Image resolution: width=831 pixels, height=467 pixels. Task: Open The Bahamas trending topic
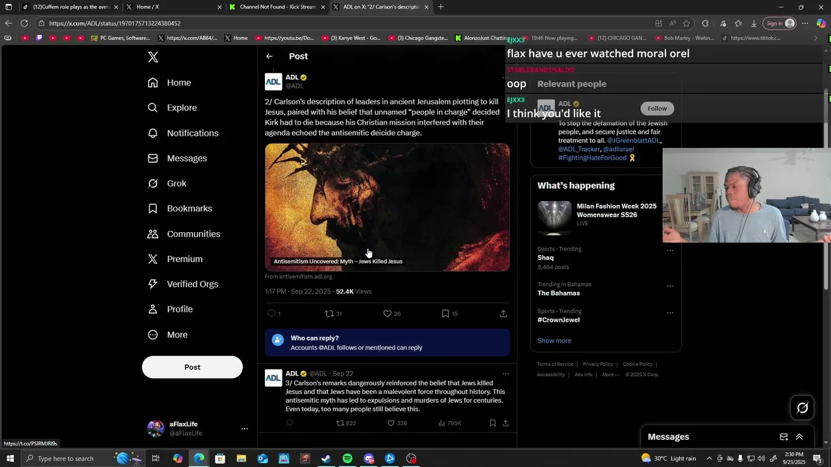click(559, 293)
